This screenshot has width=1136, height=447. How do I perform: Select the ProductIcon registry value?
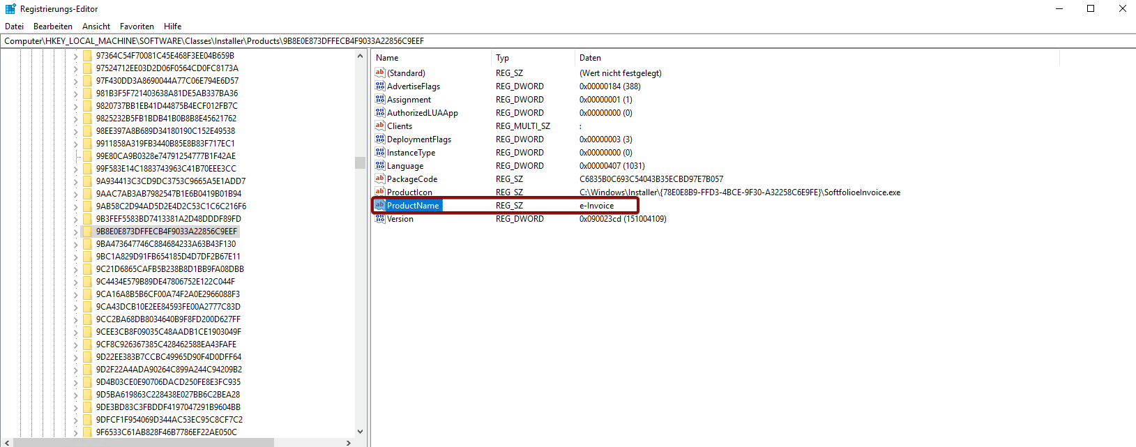click(409, 192)
